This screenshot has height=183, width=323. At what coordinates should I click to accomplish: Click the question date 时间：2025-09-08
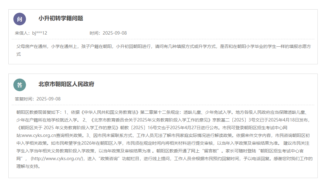[108, 33]
